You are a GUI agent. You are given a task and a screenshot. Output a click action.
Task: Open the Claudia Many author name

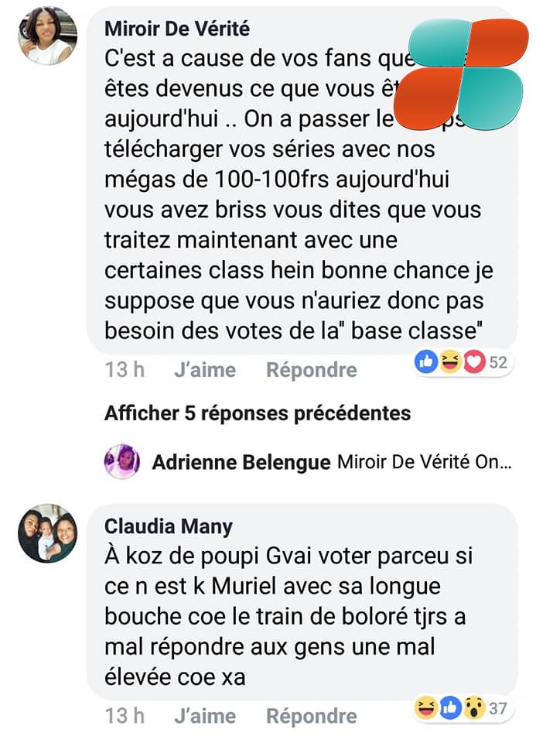[168, 526]
